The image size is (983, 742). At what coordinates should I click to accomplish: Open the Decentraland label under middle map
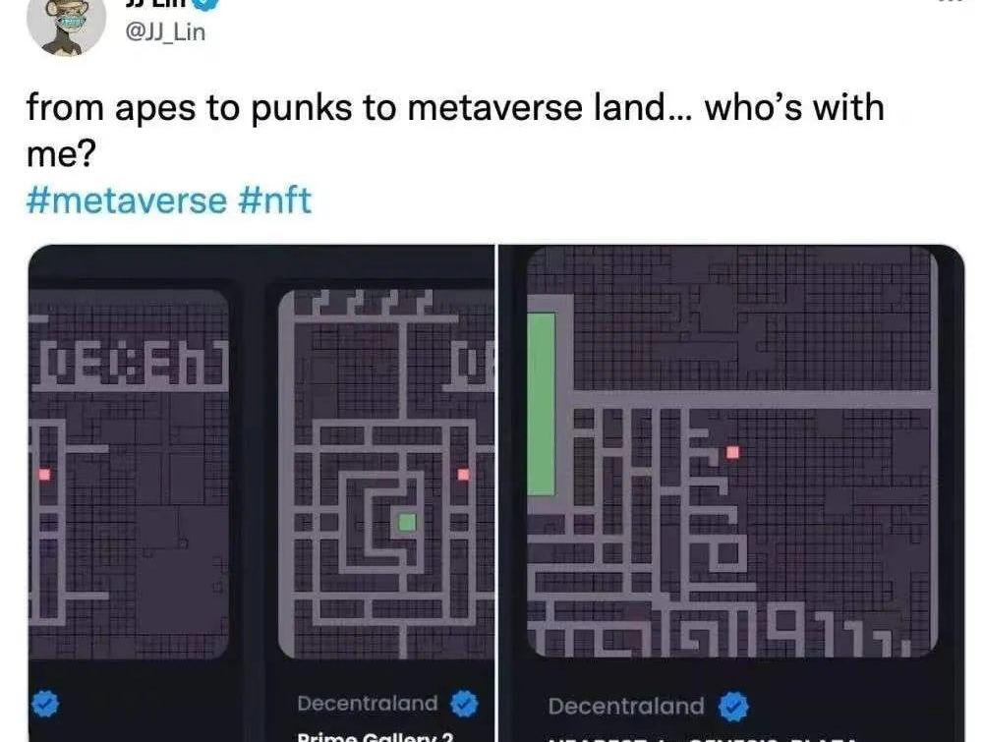point(368,703)
